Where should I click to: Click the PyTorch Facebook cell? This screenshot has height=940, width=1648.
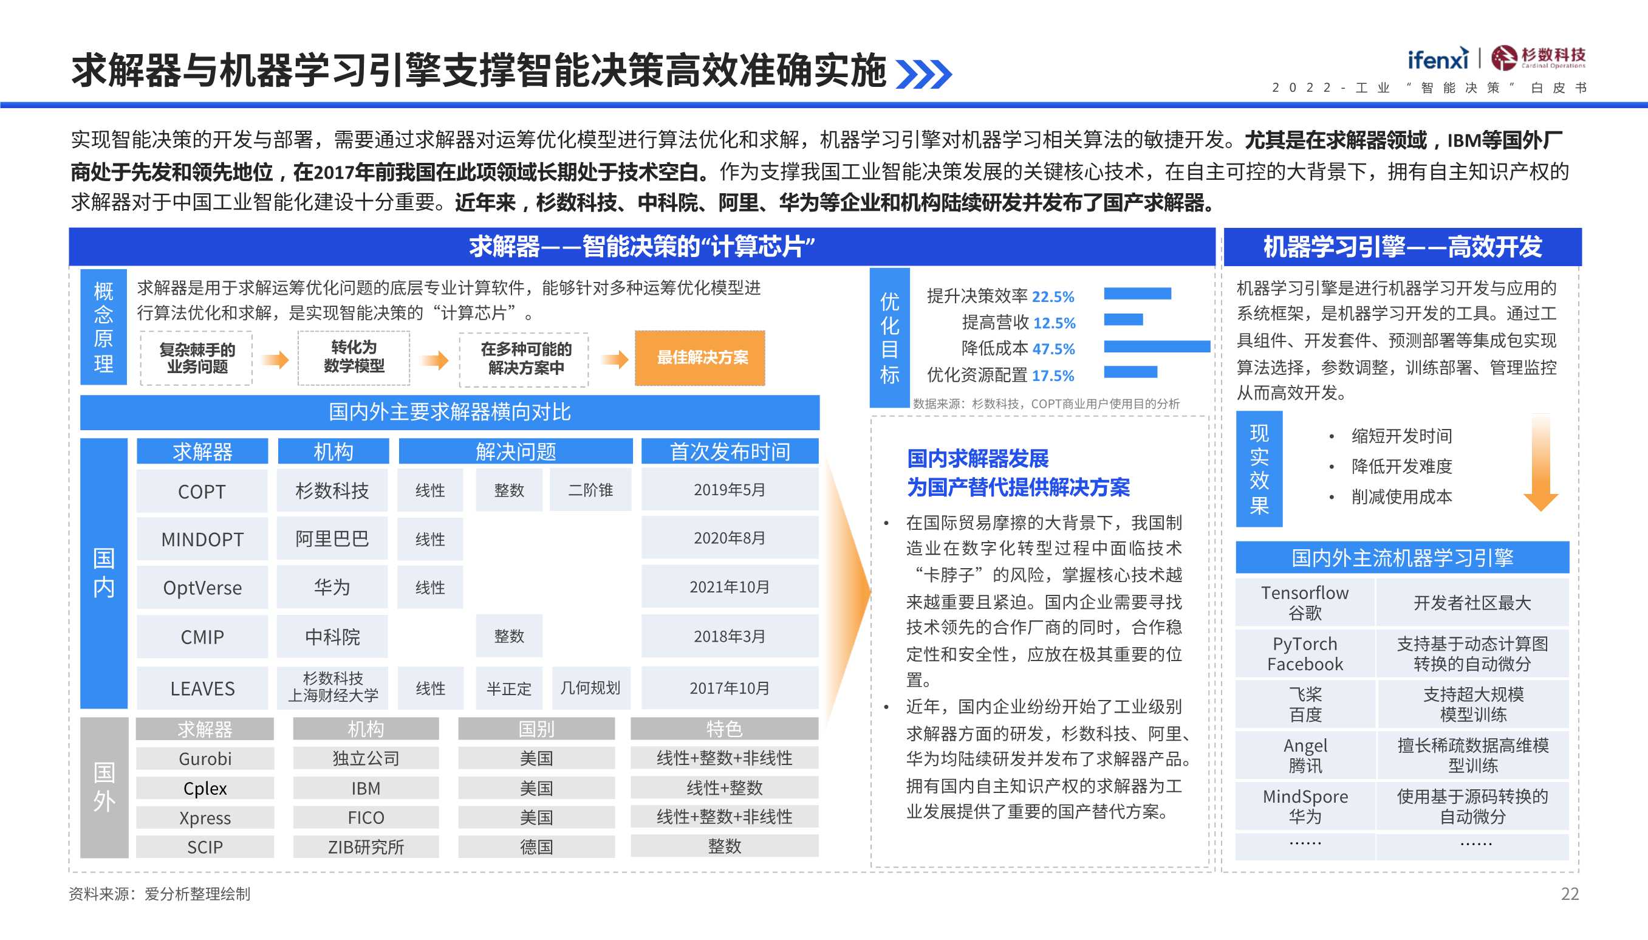click(1305, 653)
